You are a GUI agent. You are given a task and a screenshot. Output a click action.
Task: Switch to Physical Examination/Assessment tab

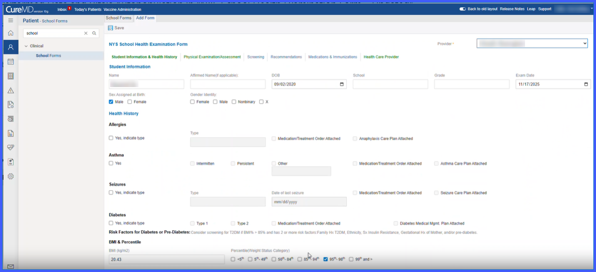coord(212,57)
